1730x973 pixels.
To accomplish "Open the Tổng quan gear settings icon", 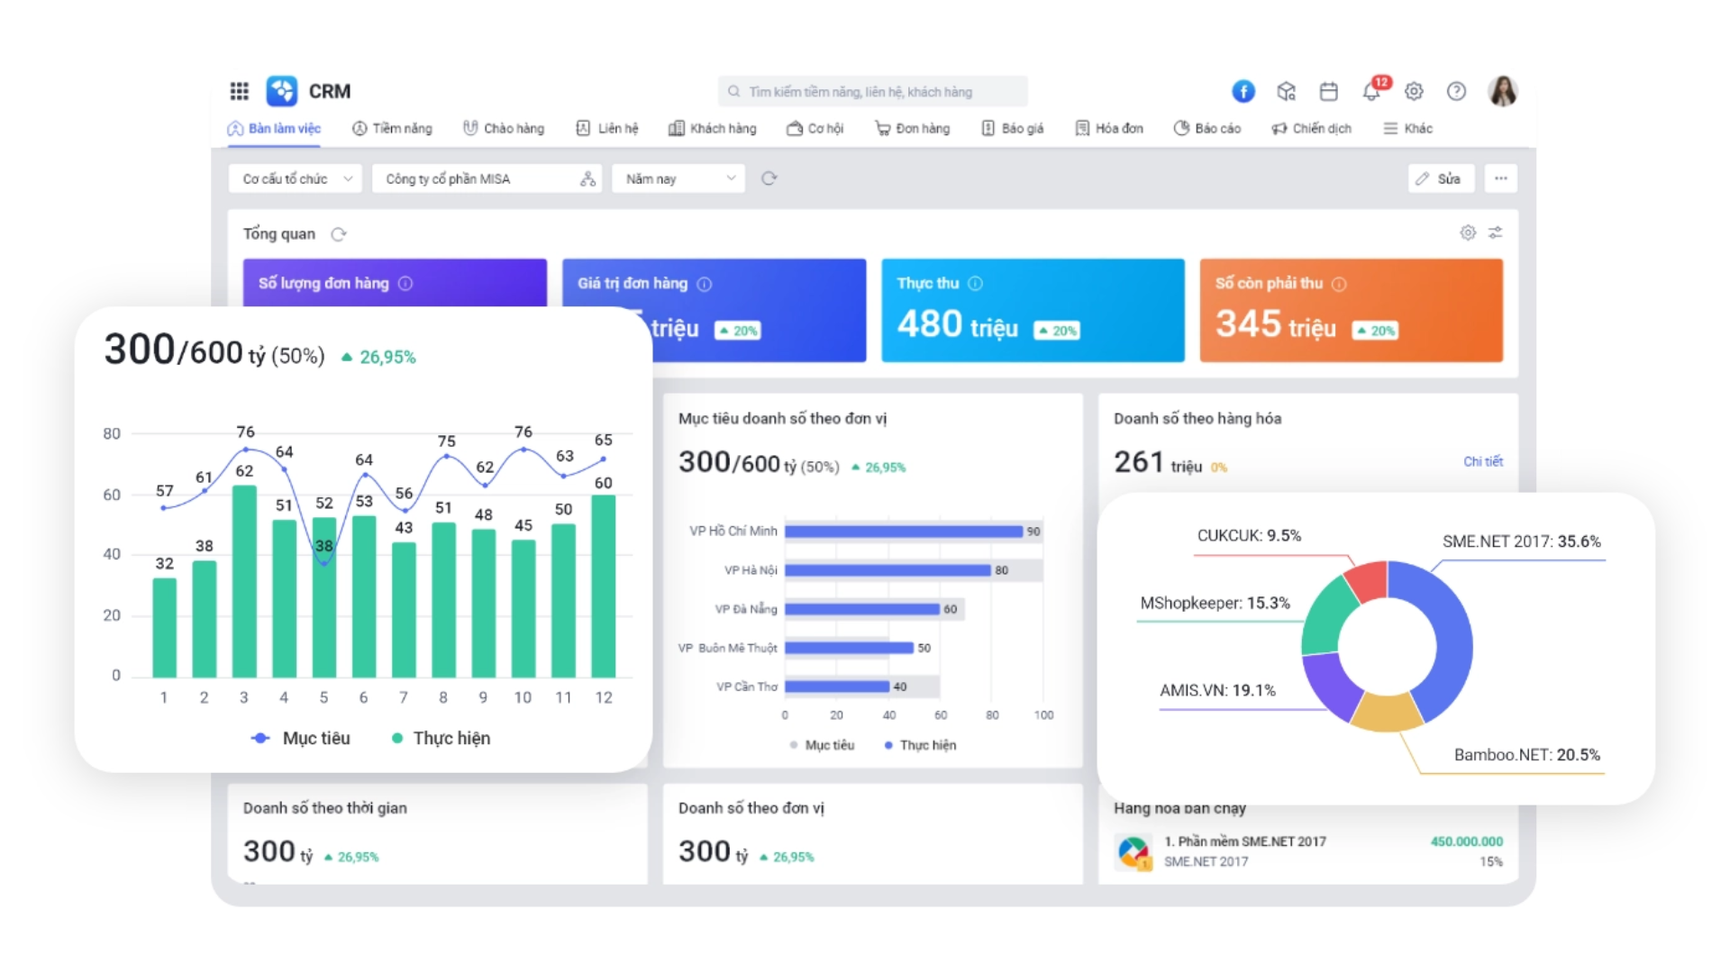I will (1468, 232).
